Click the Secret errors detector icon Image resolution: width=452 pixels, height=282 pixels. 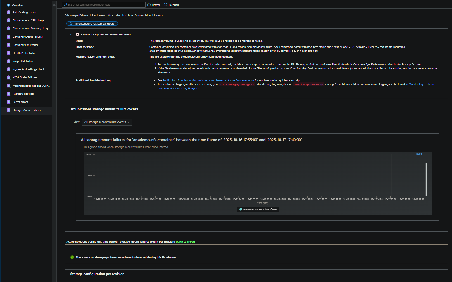click(9, 102)
